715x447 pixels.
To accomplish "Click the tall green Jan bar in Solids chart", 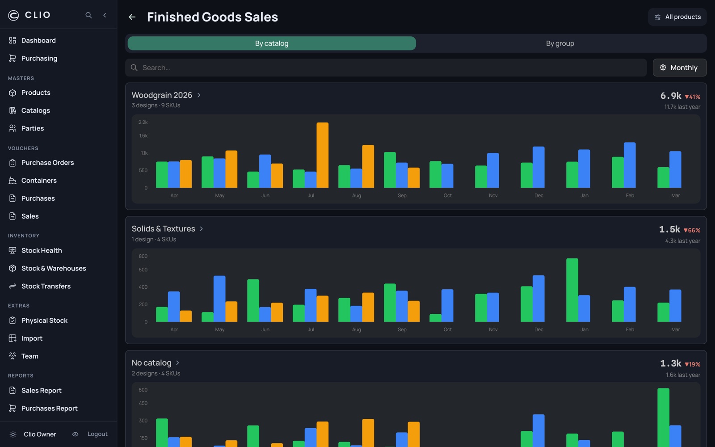I will (572, 290).
